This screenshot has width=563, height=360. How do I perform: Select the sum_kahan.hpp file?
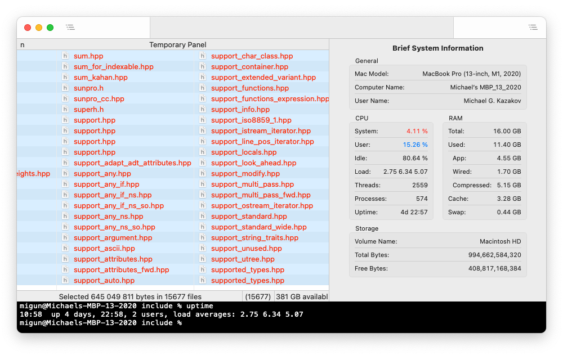pos(100,78)
